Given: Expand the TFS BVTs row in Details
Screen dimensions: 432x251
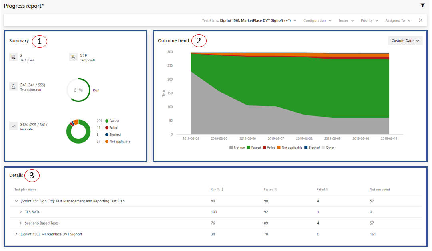Looking at the screenshot, I should click(x=22, y=212).
